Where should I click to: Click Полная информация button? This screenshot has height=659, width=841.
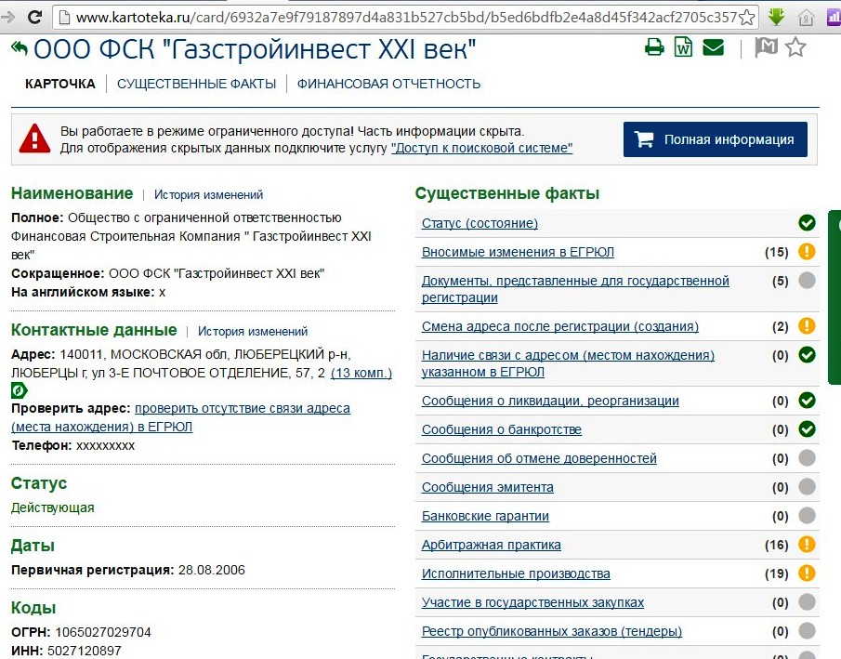[x=715, y=139]
